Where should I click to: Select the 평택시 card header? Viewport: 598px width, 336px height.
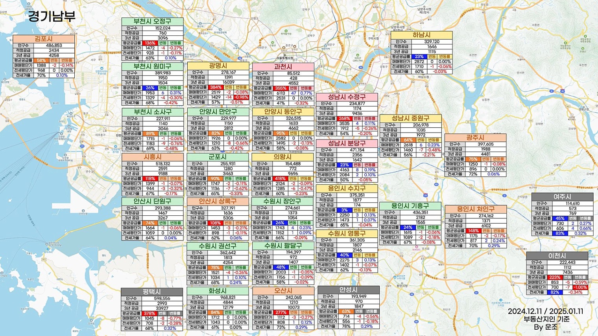point(152,292)
